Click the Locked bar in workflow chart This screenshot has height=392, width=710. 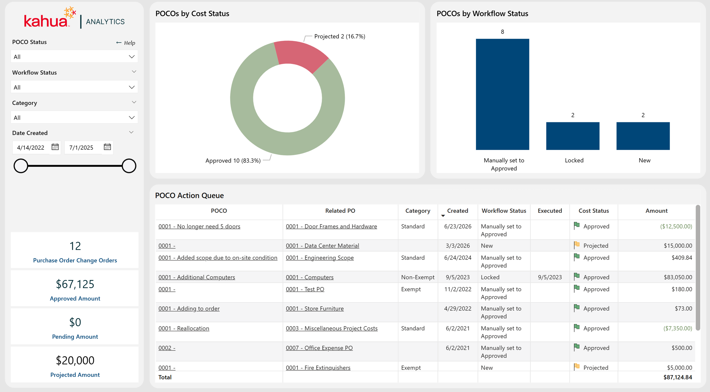click(573, 136)
